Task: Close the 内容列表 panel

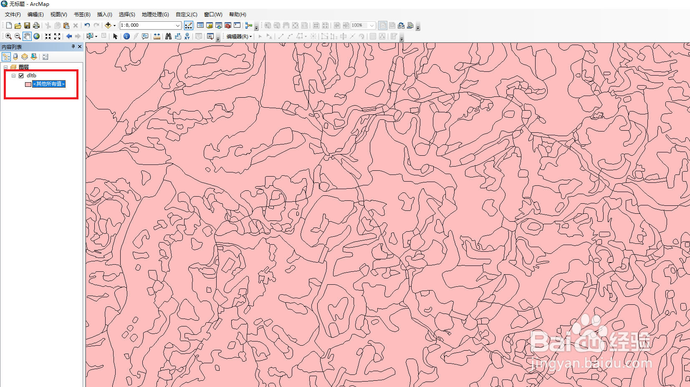Action: (x=80, y=46)
